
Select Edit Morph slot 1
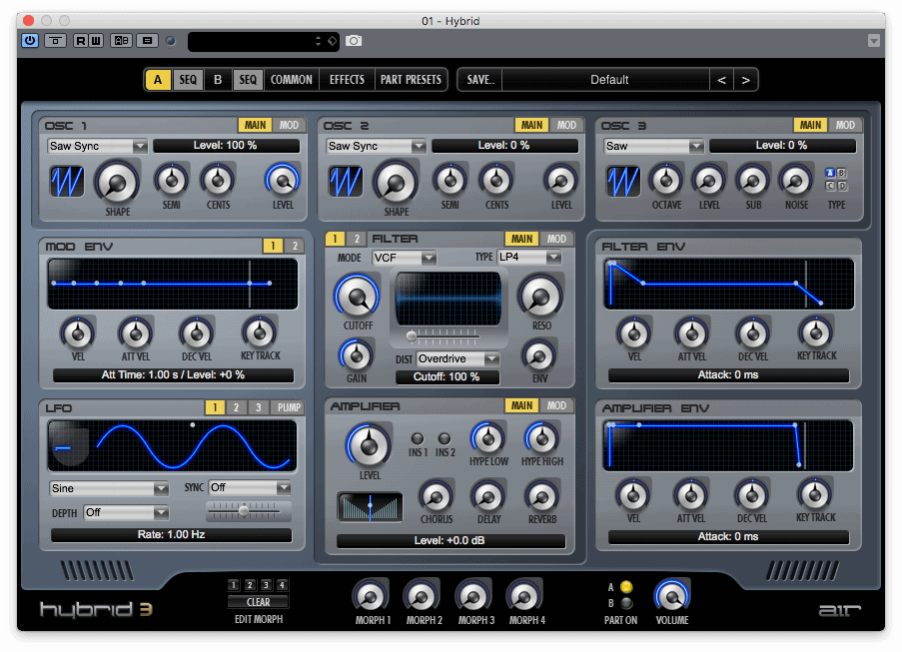pyautogui.click(x=233, y=585)
